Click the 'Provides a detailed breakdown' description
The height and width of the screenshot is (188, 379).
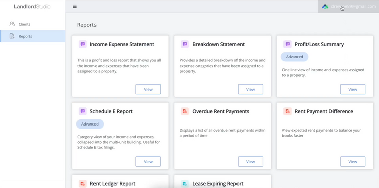[222, 66]
